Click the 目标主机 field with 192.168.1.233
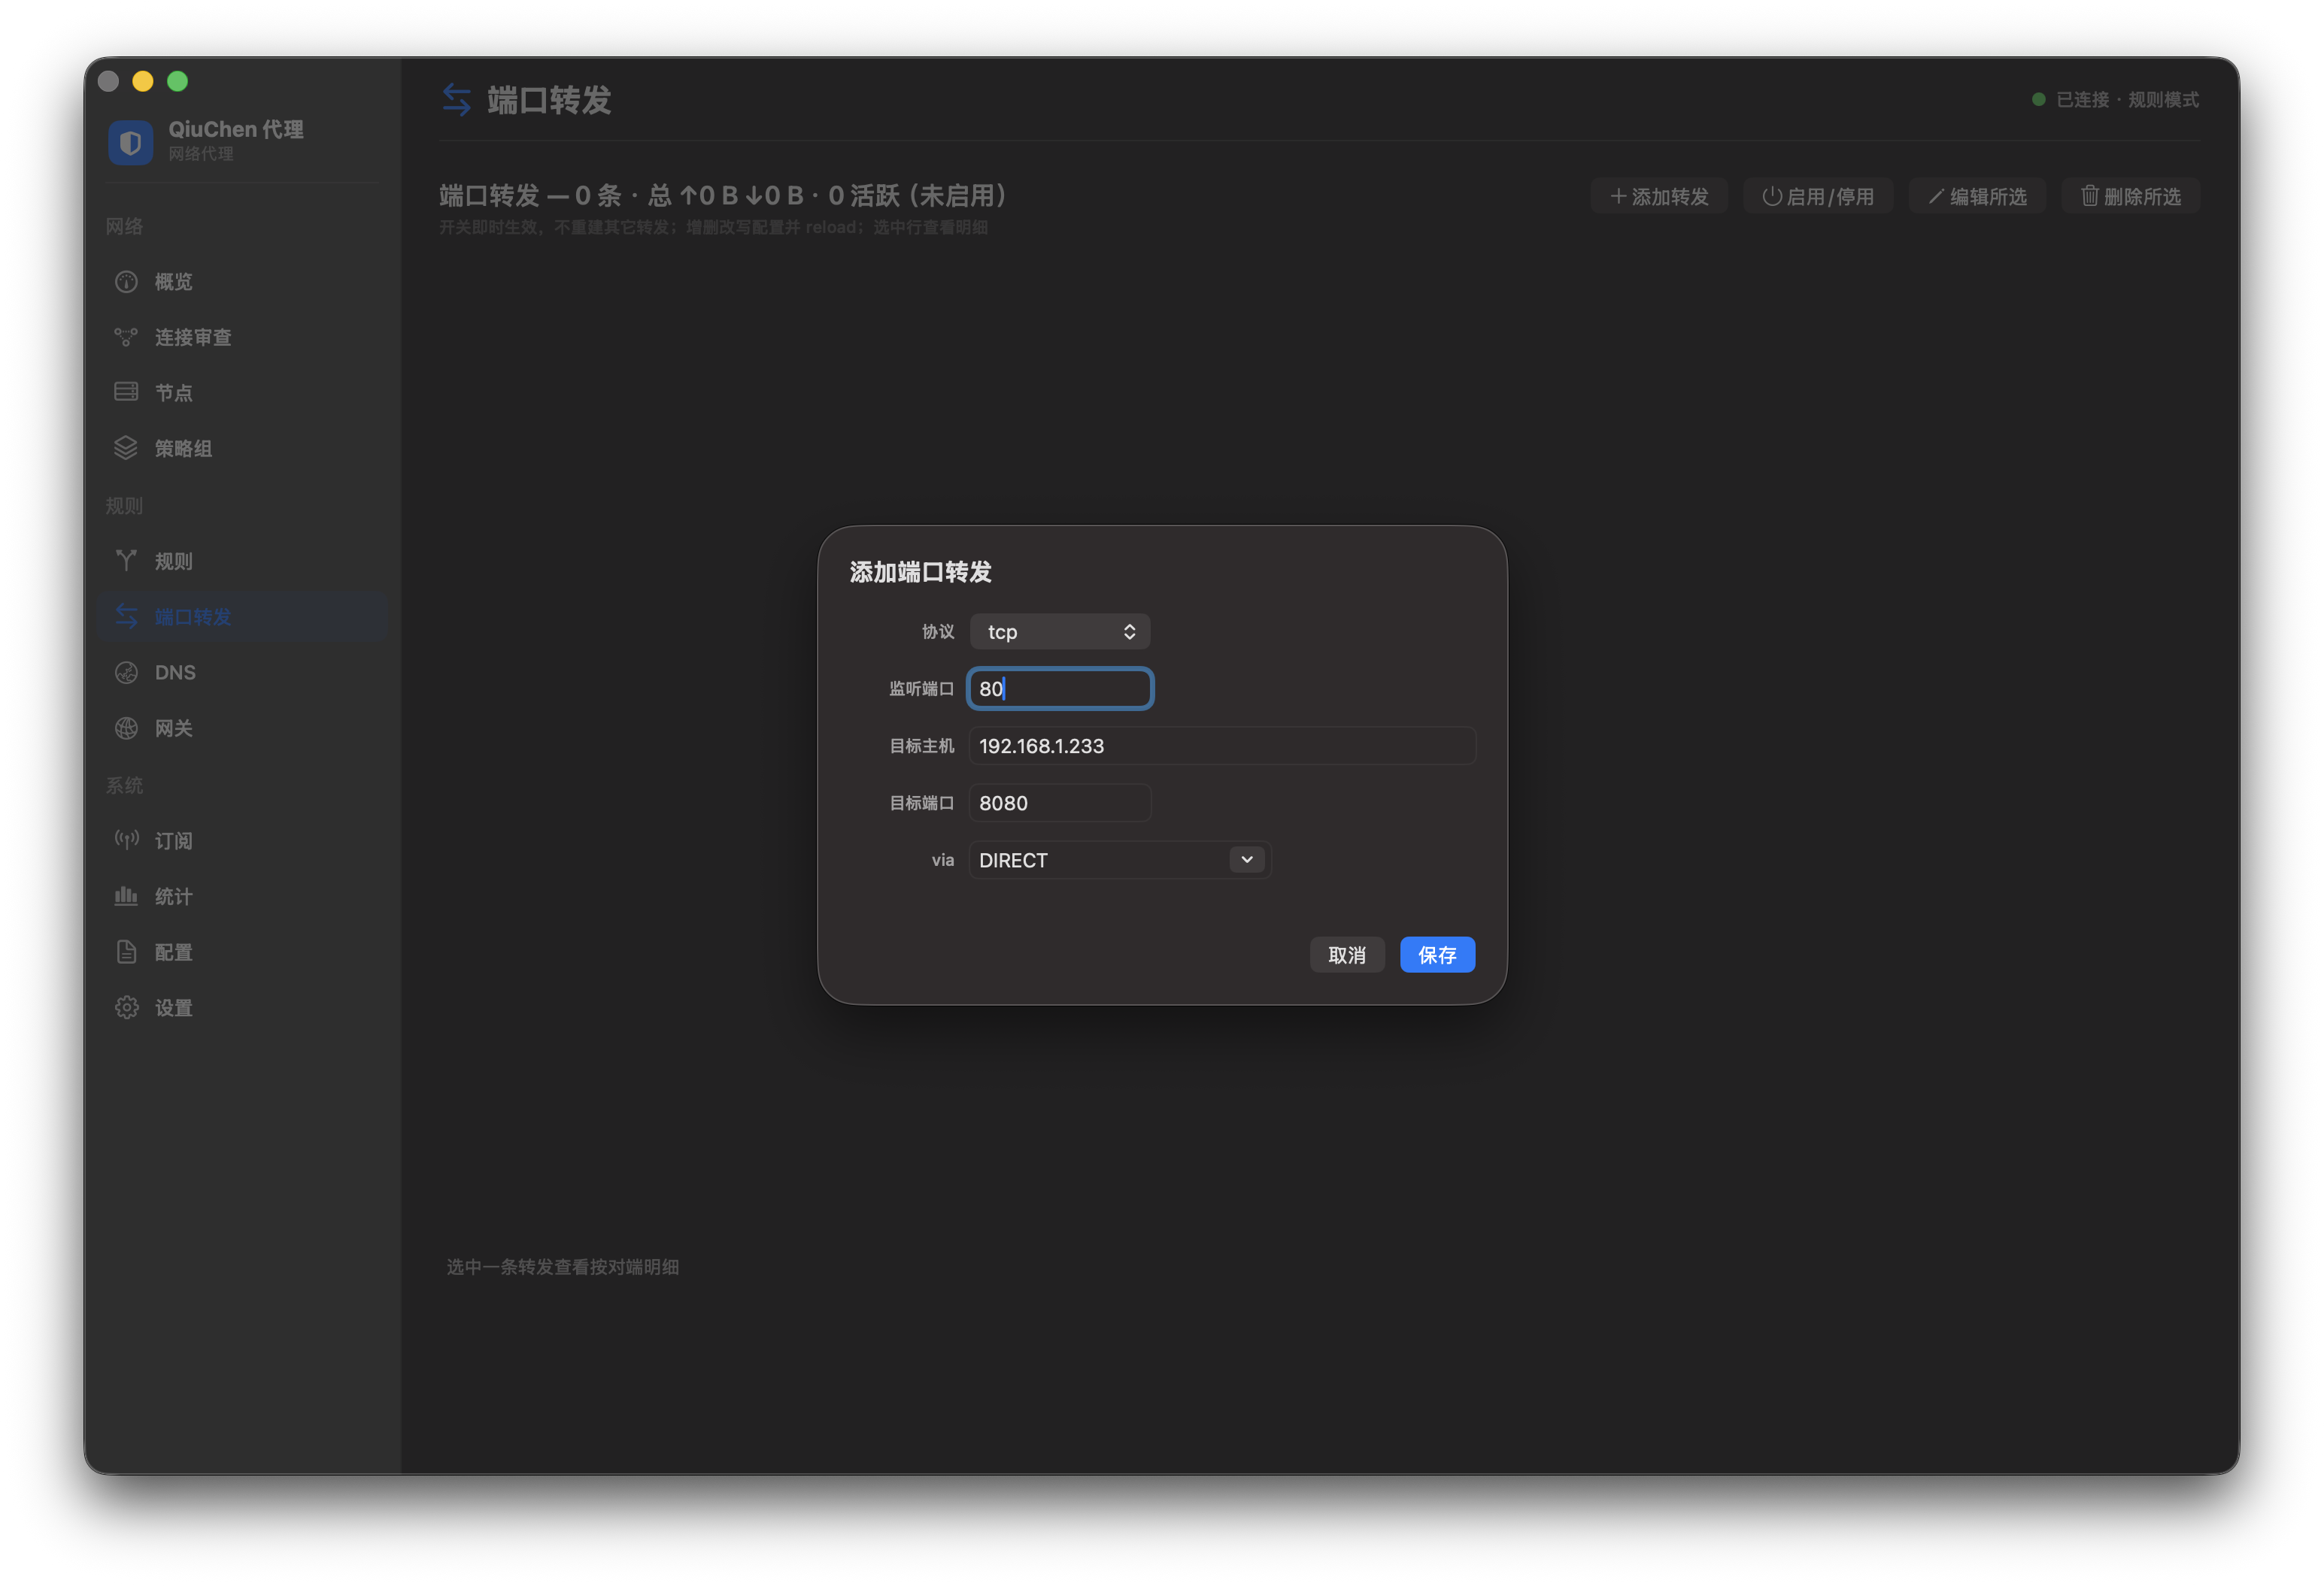This screenshot has width=2324, height=1586. point(1222,746)
